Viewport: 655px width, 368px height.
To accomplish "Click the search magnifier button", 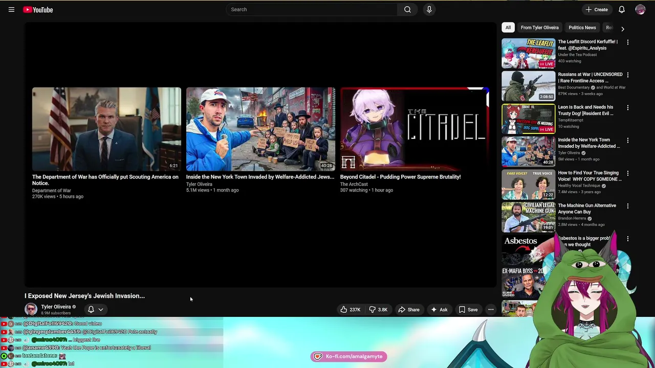I will (407, 9).
